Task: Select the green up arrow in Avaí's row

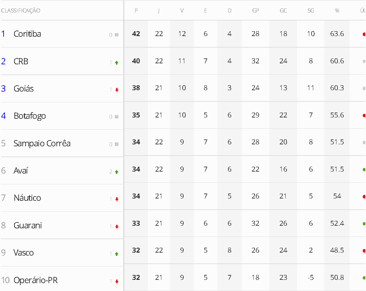Action: (117, 172)
